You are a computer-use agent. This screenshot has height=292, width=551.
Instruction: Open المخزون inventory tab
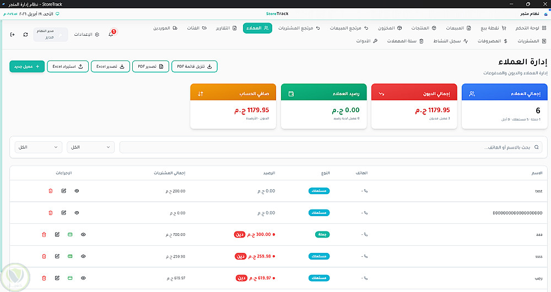point(390,28)
